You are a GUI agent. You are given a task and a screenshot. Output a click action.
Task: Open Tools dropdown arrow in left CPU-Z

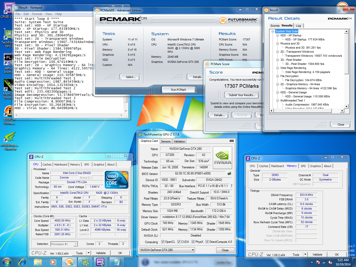pyautogui.click(x=88, y=253)
